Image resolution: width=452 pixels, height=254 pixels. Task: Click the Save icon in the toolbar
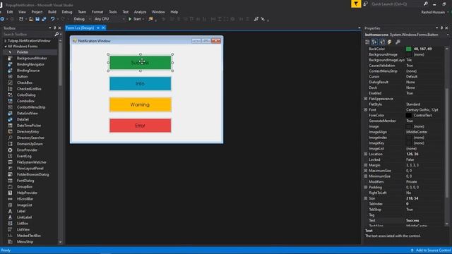click(x=37, y=19)
